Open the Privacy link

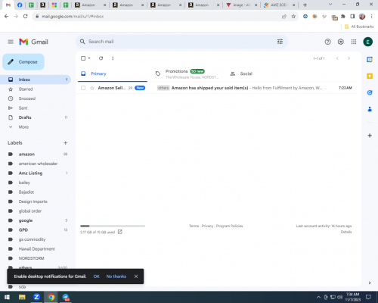point(207,226)
